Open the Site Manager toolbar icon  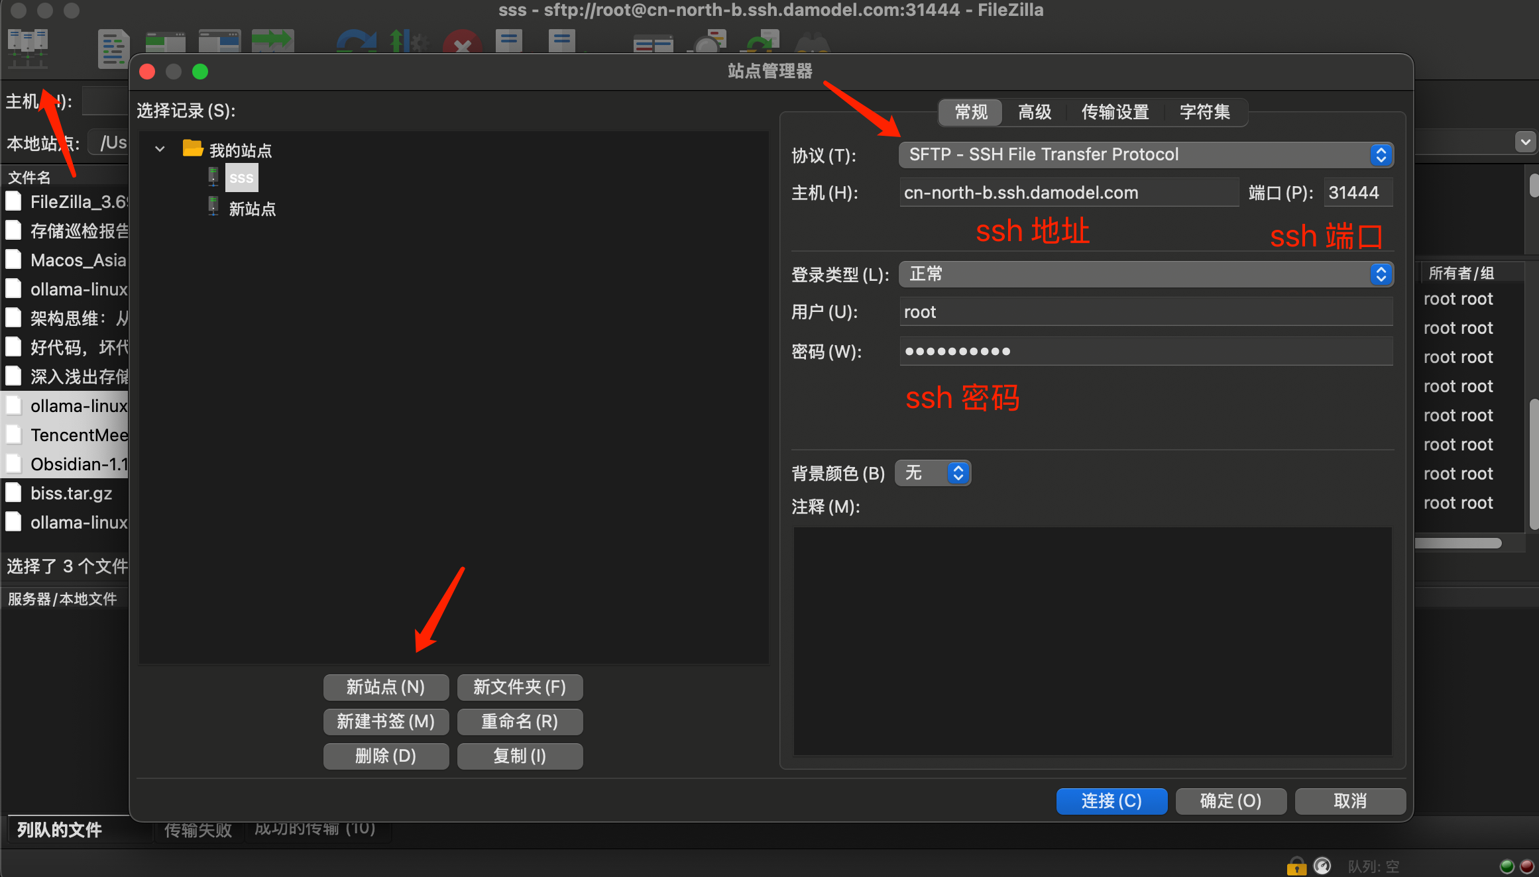[x=27, y=46]
